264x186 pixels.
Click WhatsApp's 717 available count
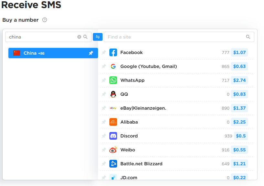pos(225,81)
